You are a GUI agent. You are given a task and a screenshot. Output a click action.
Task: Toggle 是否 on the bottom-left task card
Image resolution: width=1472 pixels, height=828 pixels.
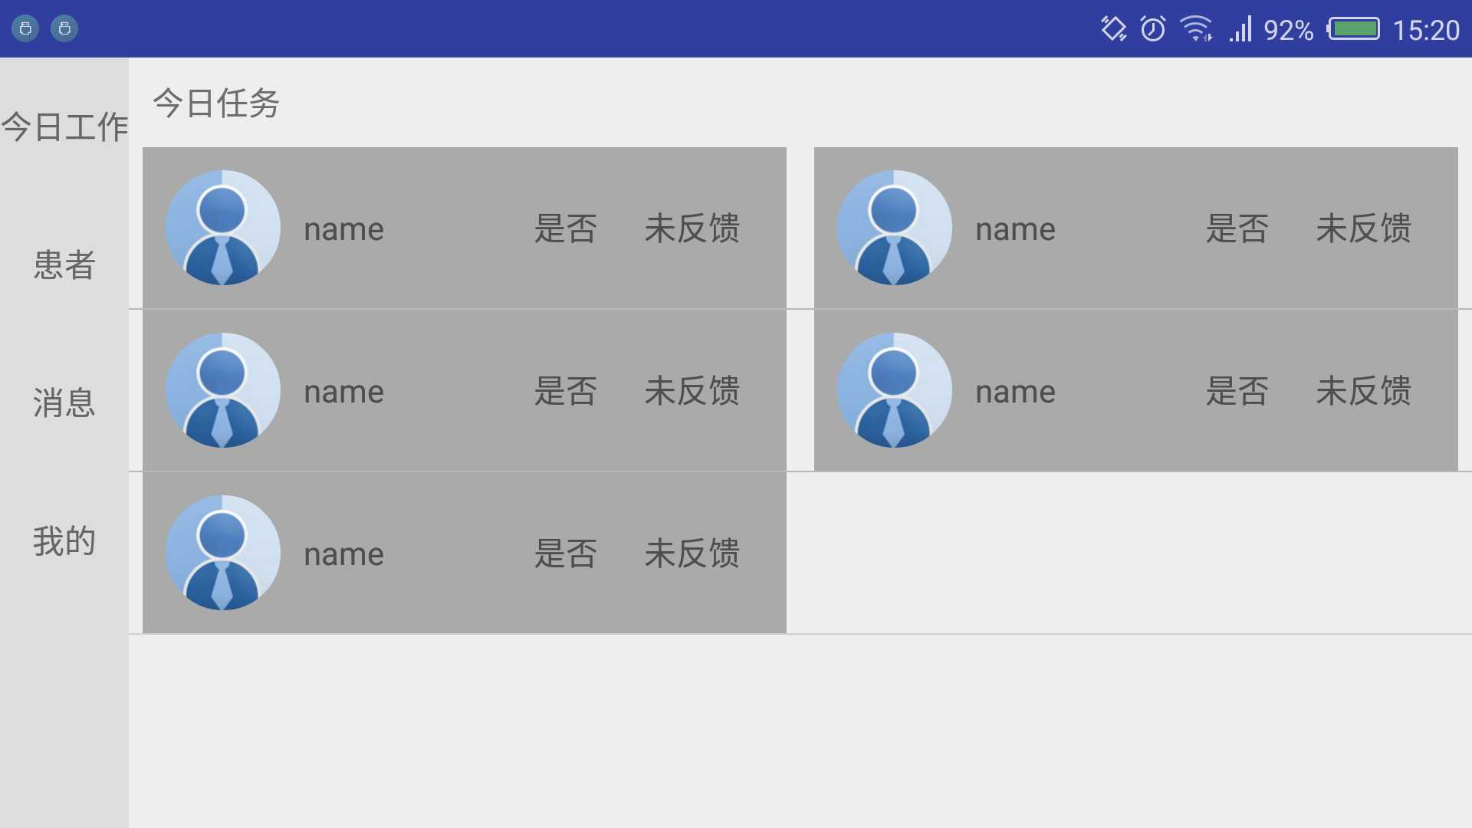[x=567, y=553]
